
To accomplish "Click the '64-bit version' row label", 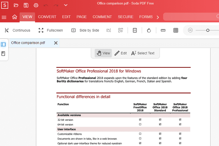I will click(65, 124).
